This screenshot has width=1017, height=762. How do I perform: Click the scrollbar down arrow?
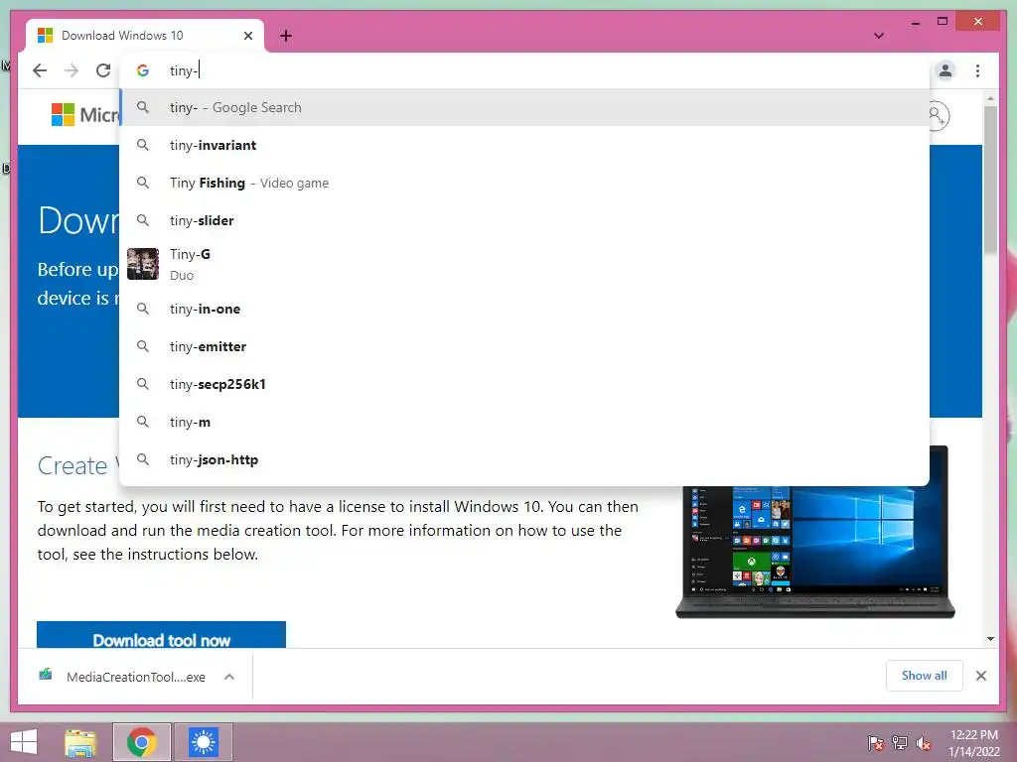(x=990, y=639)
